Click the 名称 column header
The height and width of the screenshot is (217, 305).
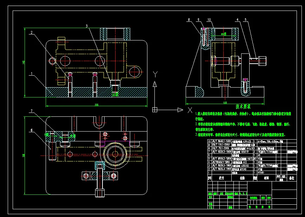[242, 178]
